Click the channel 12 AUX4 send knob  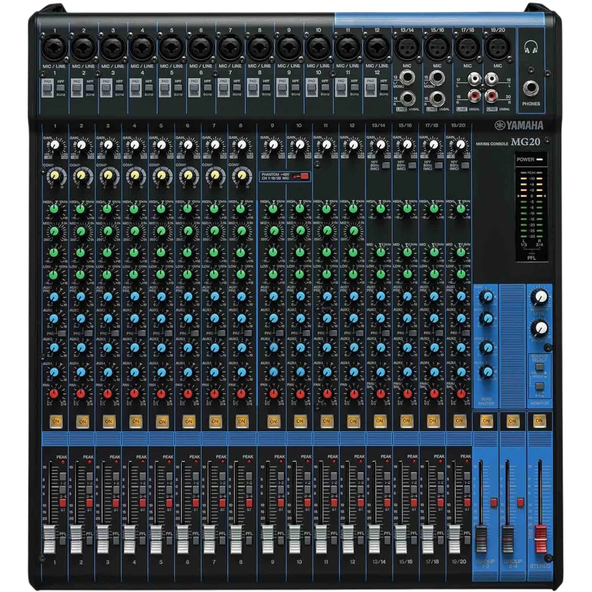(x=354, y=372)
